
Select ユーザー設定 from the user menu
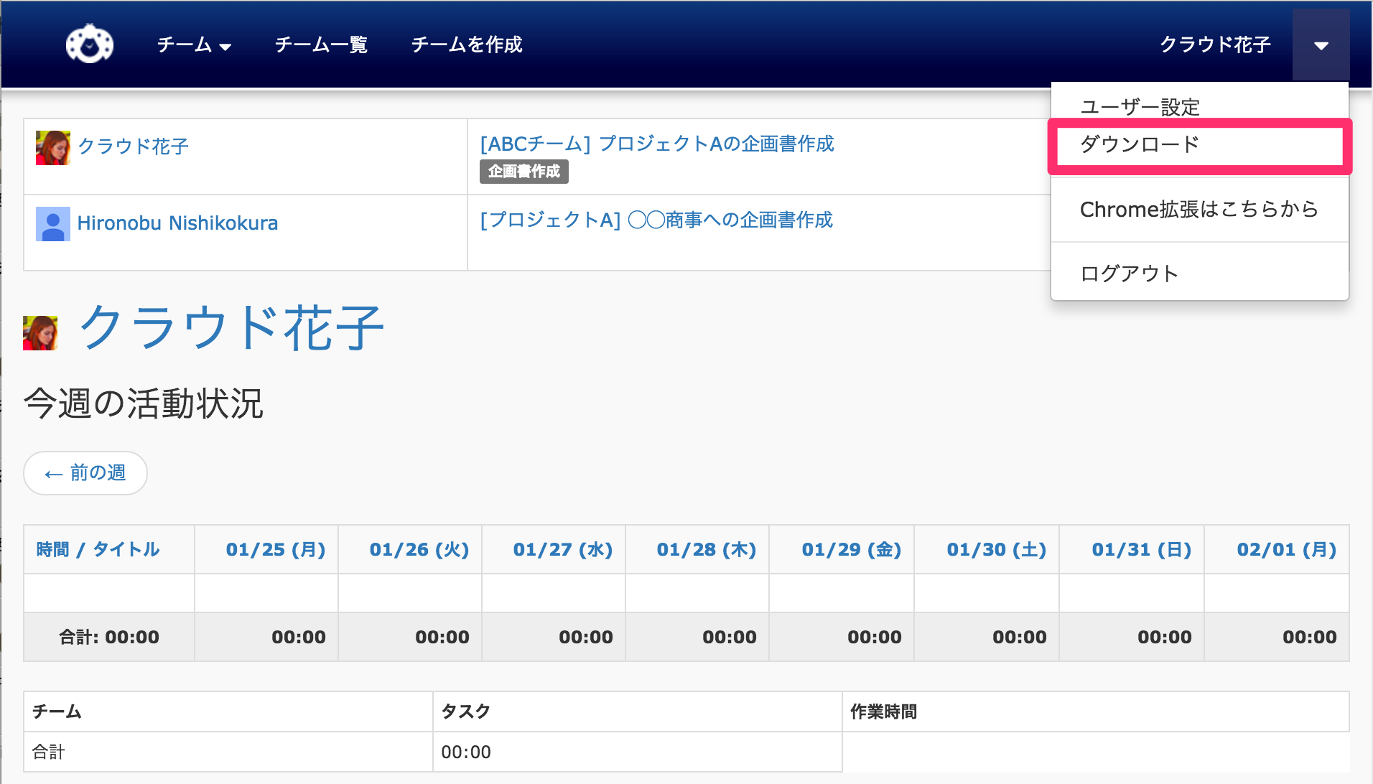[x=1140, y=107]
